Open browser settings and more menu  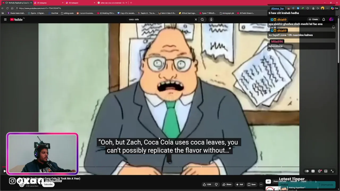327,8
